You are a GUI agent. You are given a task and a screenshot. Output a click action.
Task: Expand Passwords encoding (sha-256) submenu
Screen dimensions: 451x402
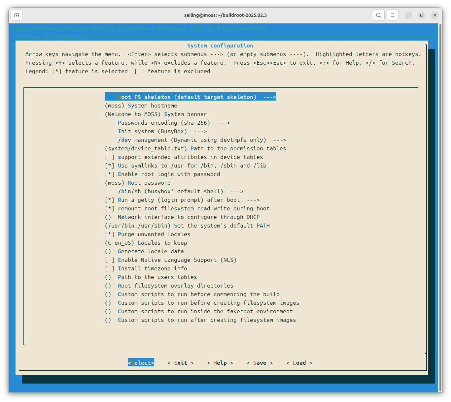click(174, 123)
